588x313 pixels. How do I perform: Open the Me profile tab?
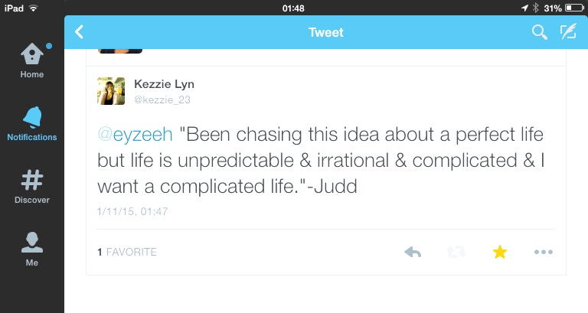(x=32, y=249)
